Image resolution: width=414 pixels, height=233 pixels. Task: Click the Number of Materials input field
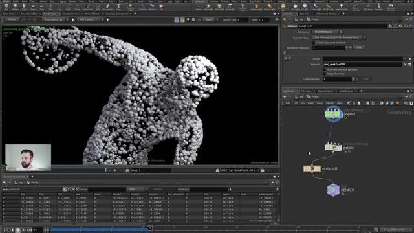[x=329, y=48]
